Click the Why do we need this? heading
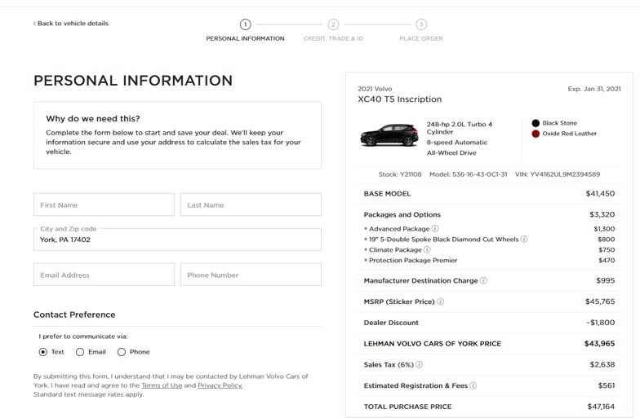The height and width of the screenshot is (418, 640). pos(93,119)
